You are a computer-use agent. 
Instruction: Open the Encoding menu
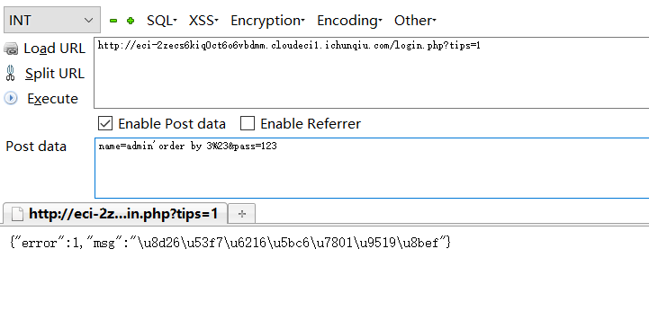[x=349, y=21]
